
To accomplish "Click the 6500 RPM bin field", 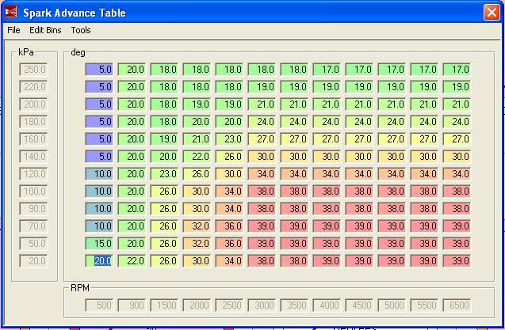I will click(x=457, y=305).
